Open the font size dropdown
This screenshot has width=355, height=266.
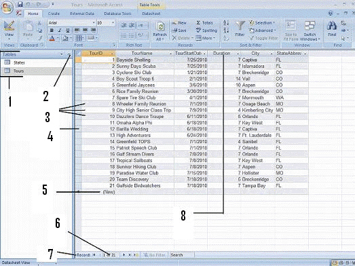click(x=113, y=22)
